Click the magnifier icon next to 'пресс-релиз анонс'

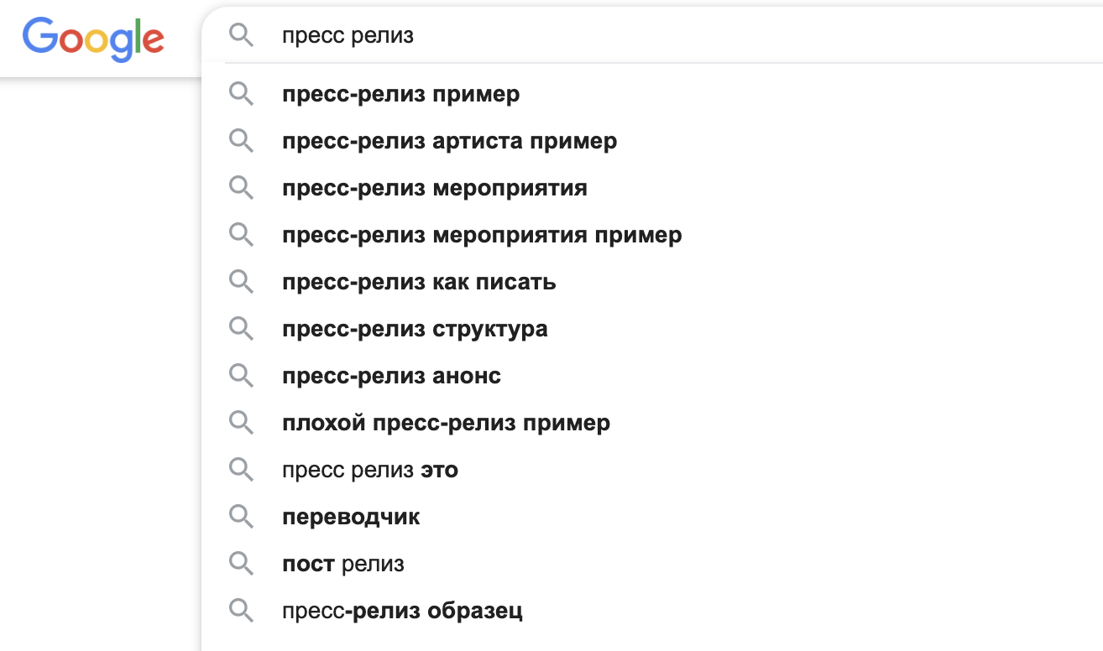241,376
